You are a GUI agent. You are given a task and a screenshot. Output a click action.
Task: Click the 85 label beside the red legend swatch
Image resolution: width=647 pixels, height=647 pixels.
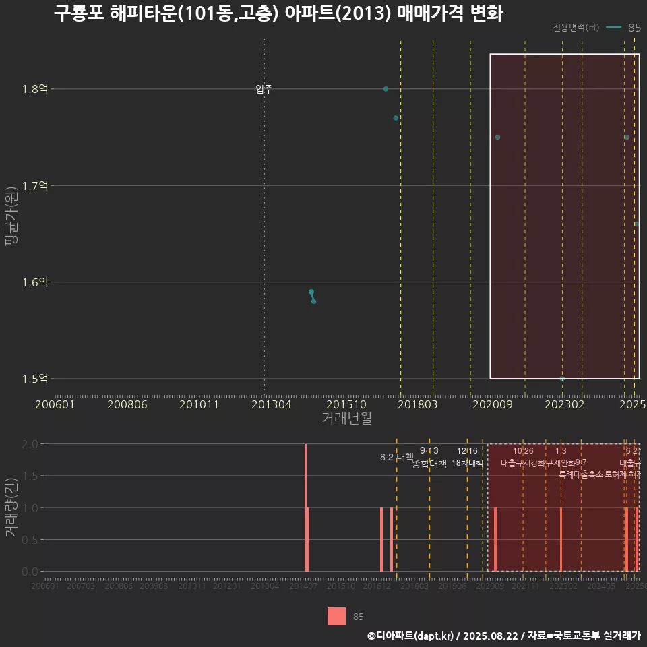coord(358,617)
